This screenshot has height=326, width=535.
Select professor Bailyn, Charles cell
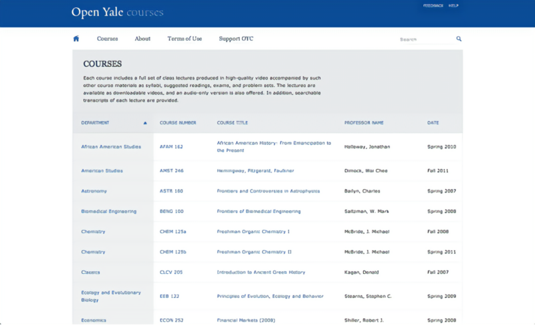[362, 191]
